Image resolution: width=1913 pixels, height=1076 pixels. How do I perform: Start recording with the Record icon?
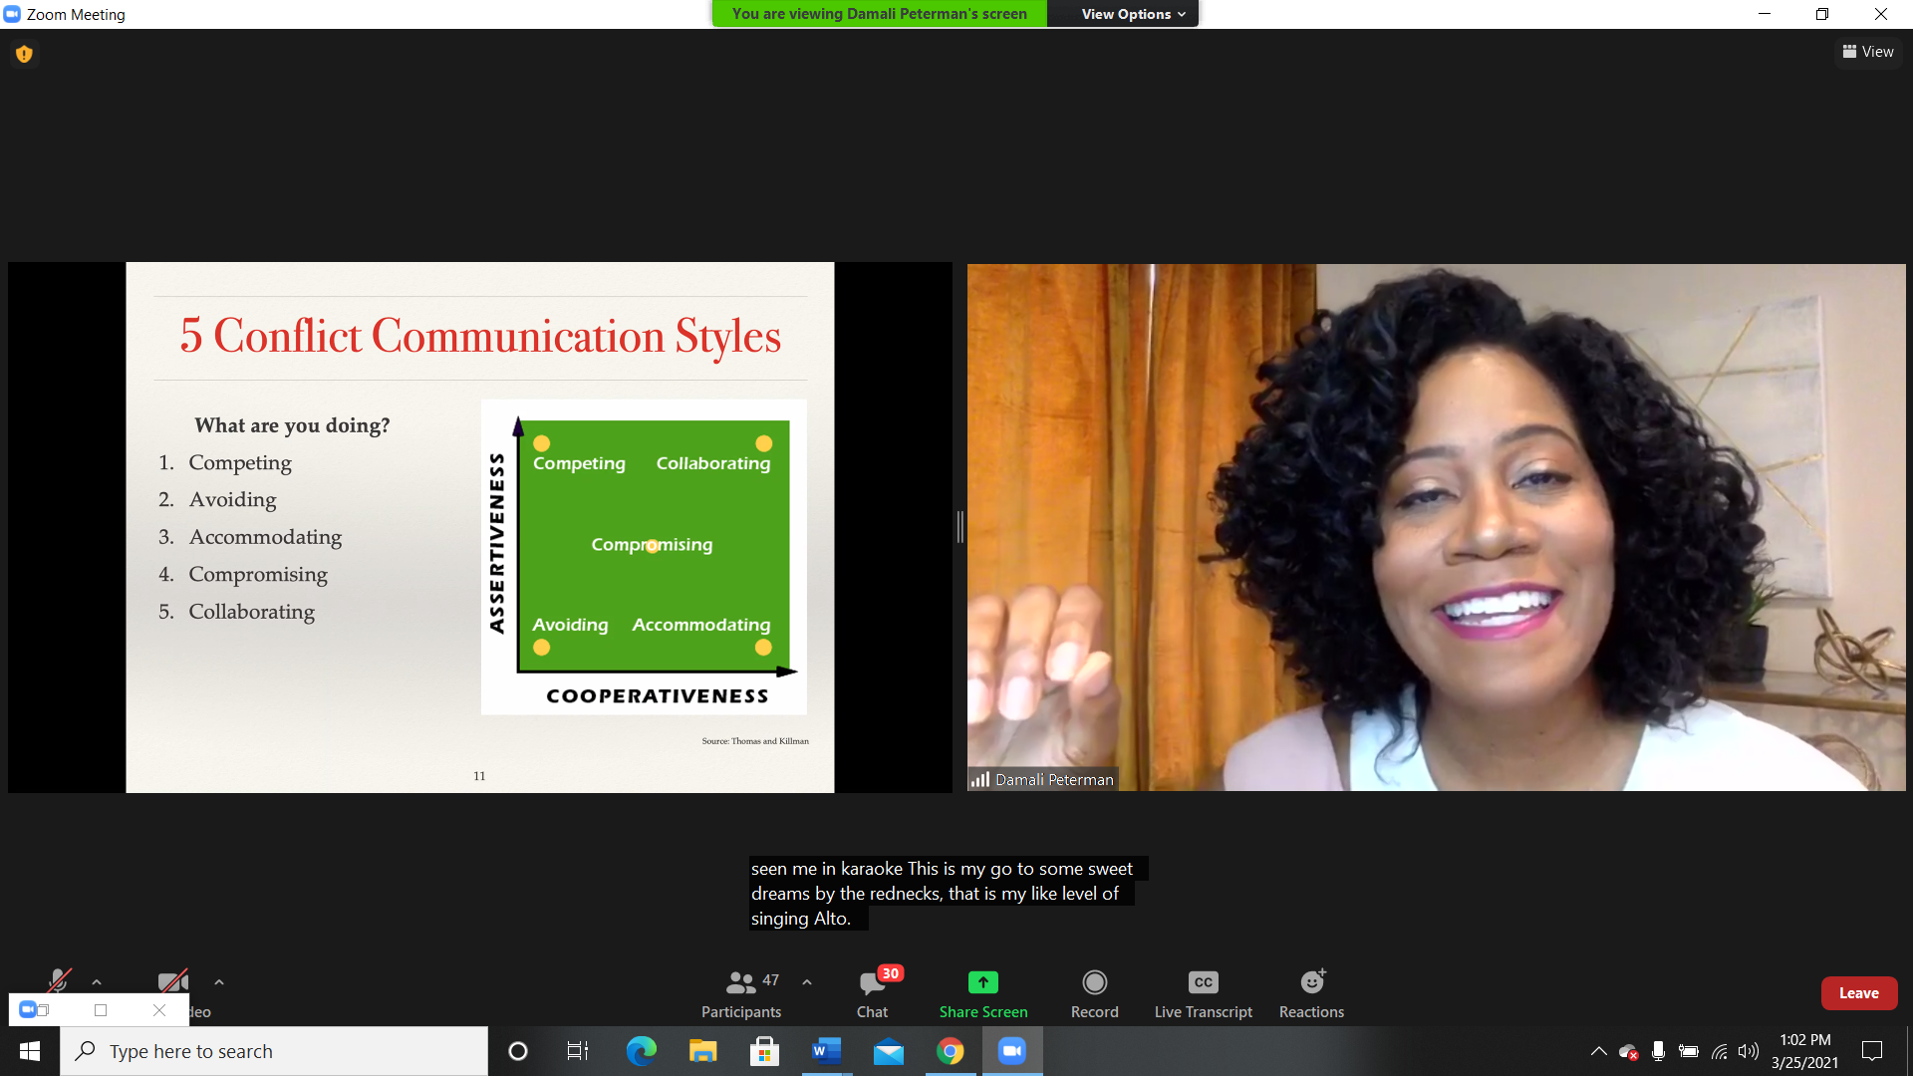click(x=1094, y=982)
